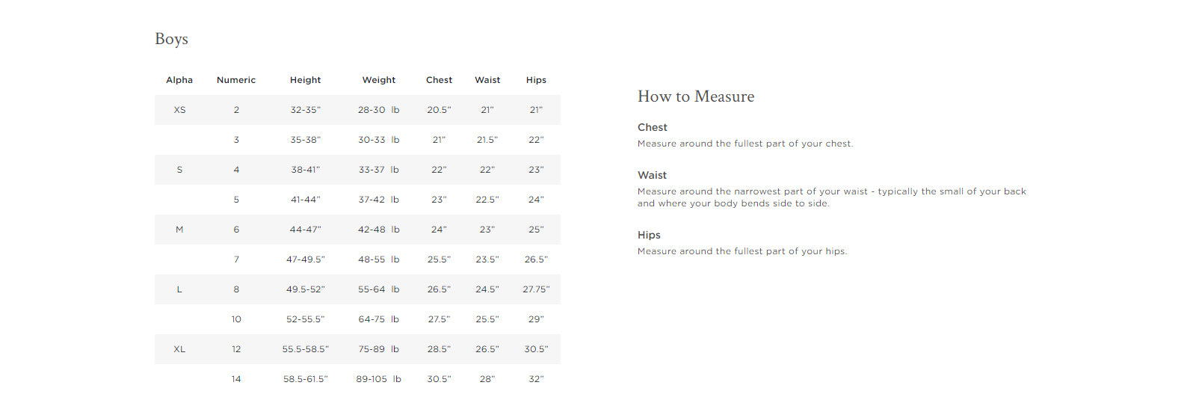Click the Waist column header
This screenshot has width=1196, height=409.
tap(487, 80)
